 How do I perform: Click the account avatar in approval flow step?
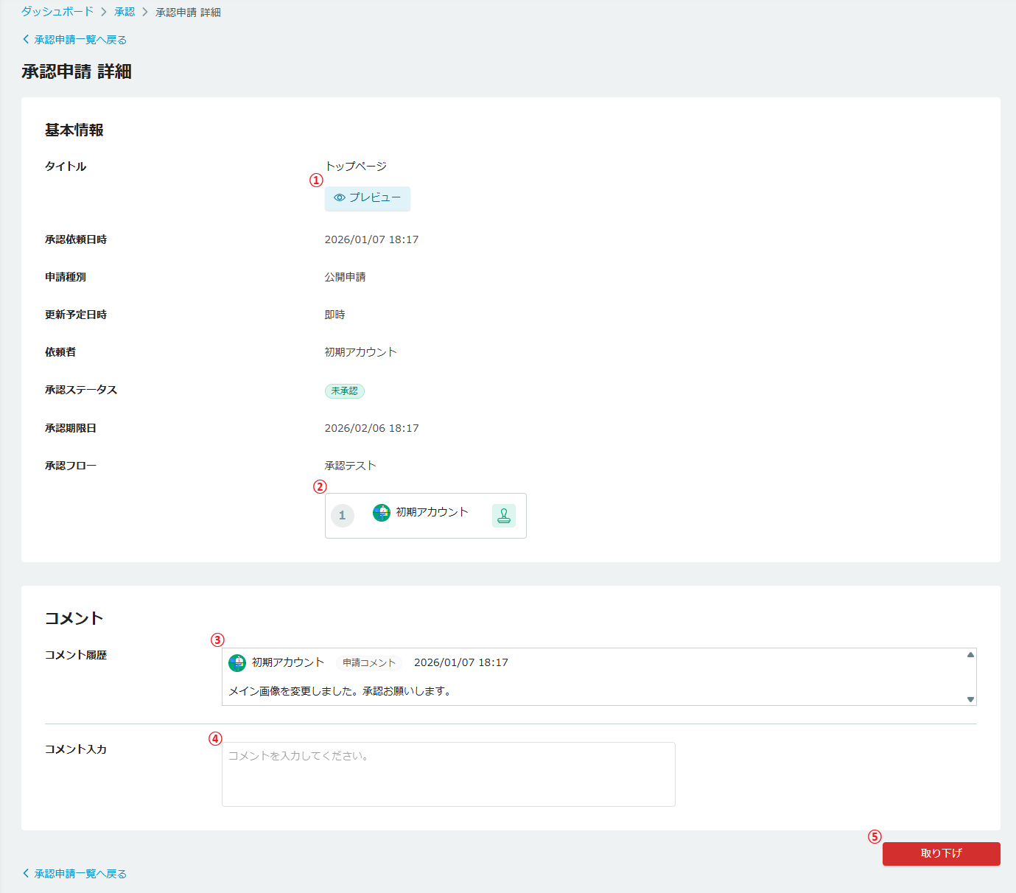tap(382, 513)
